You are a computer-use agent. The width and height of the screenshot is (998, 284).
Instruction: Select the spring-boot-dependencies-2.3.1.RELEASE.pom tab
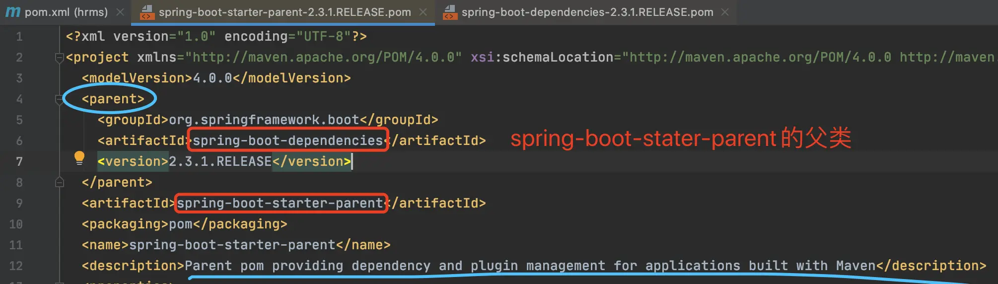tap(587, 12)
